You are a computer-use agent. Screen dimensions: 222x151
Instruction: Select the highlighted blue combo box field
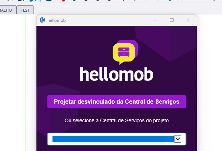(x=113, y=139)
